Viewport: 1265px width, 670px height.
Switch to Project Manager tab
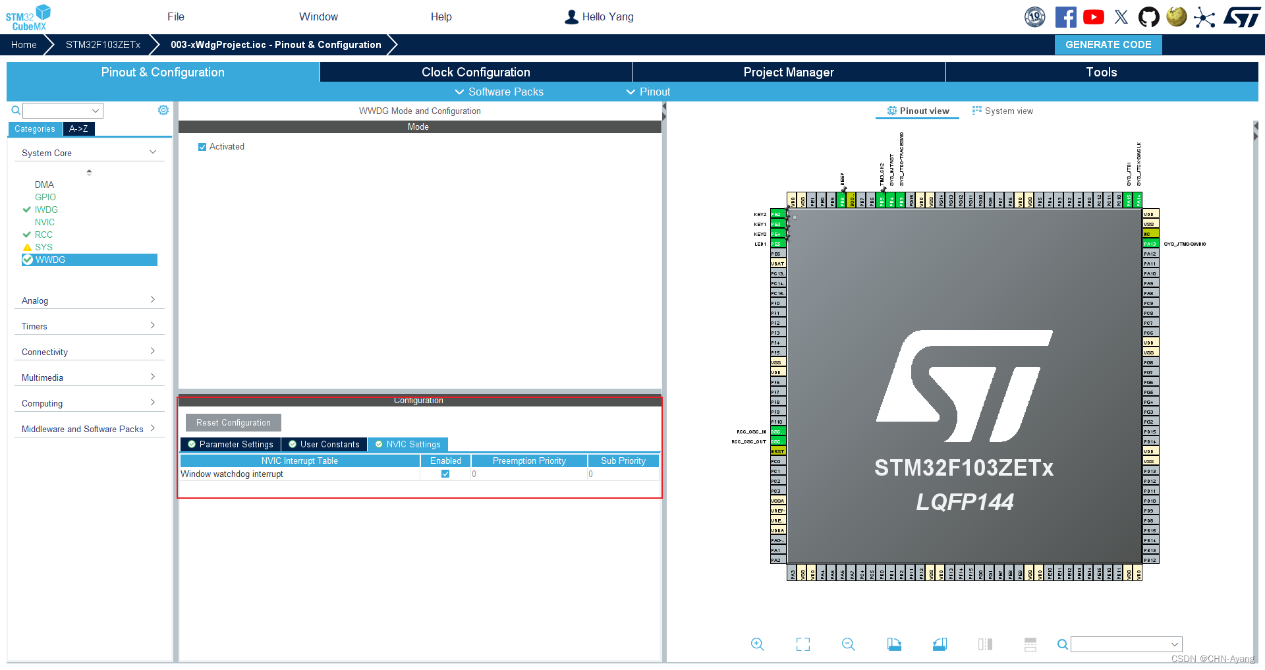point(789,72)
